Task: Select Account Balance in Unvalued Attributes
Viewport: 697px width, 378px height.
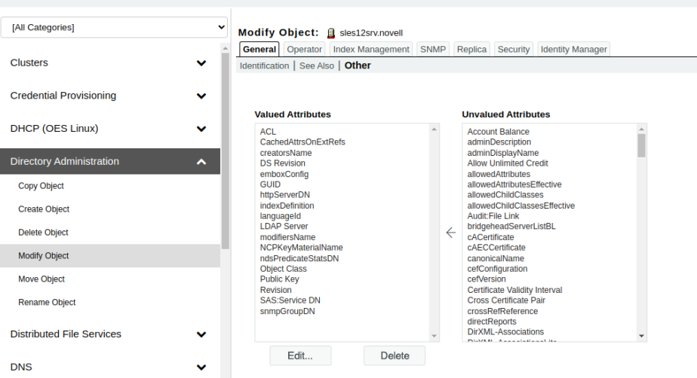Action: click(x=498, y=132)
